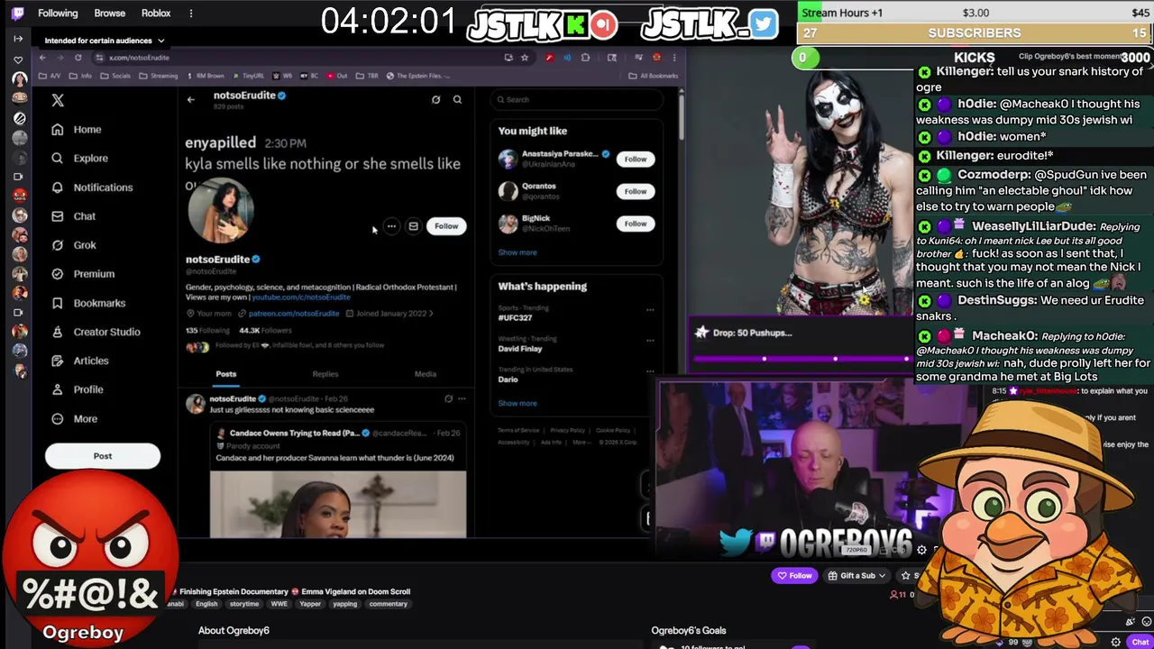Open youtube.com/c/notsoErudite link
The height and width of the screenshot is (649, 1154).
coord(301,297)
